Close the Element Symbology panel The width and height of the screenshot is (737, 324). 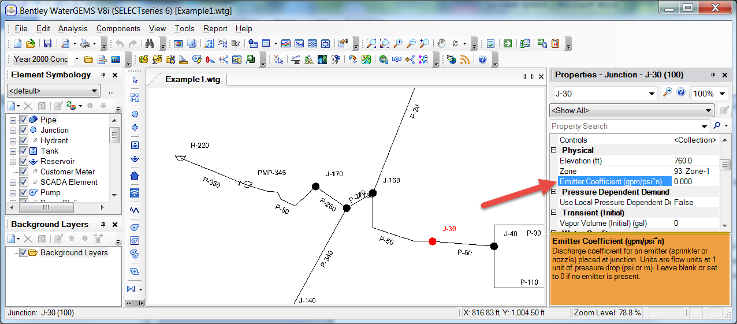pos(114,75)
